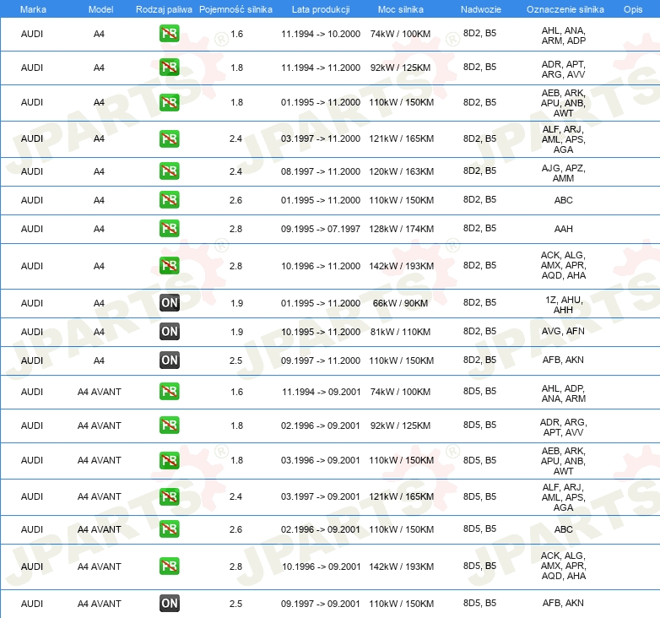Click the Oznaczenie silnika column header

click(565, 9)
